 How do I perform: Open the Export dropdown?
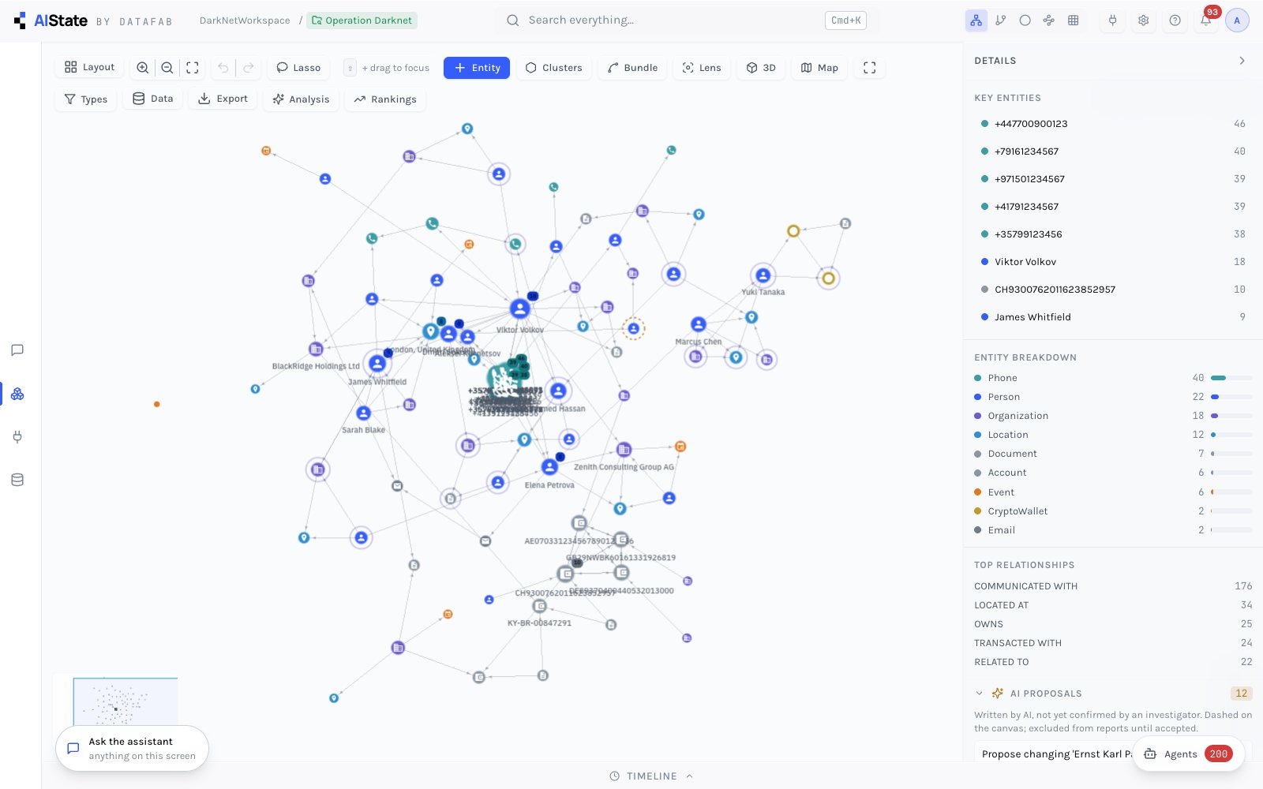[x=223, y=99]
